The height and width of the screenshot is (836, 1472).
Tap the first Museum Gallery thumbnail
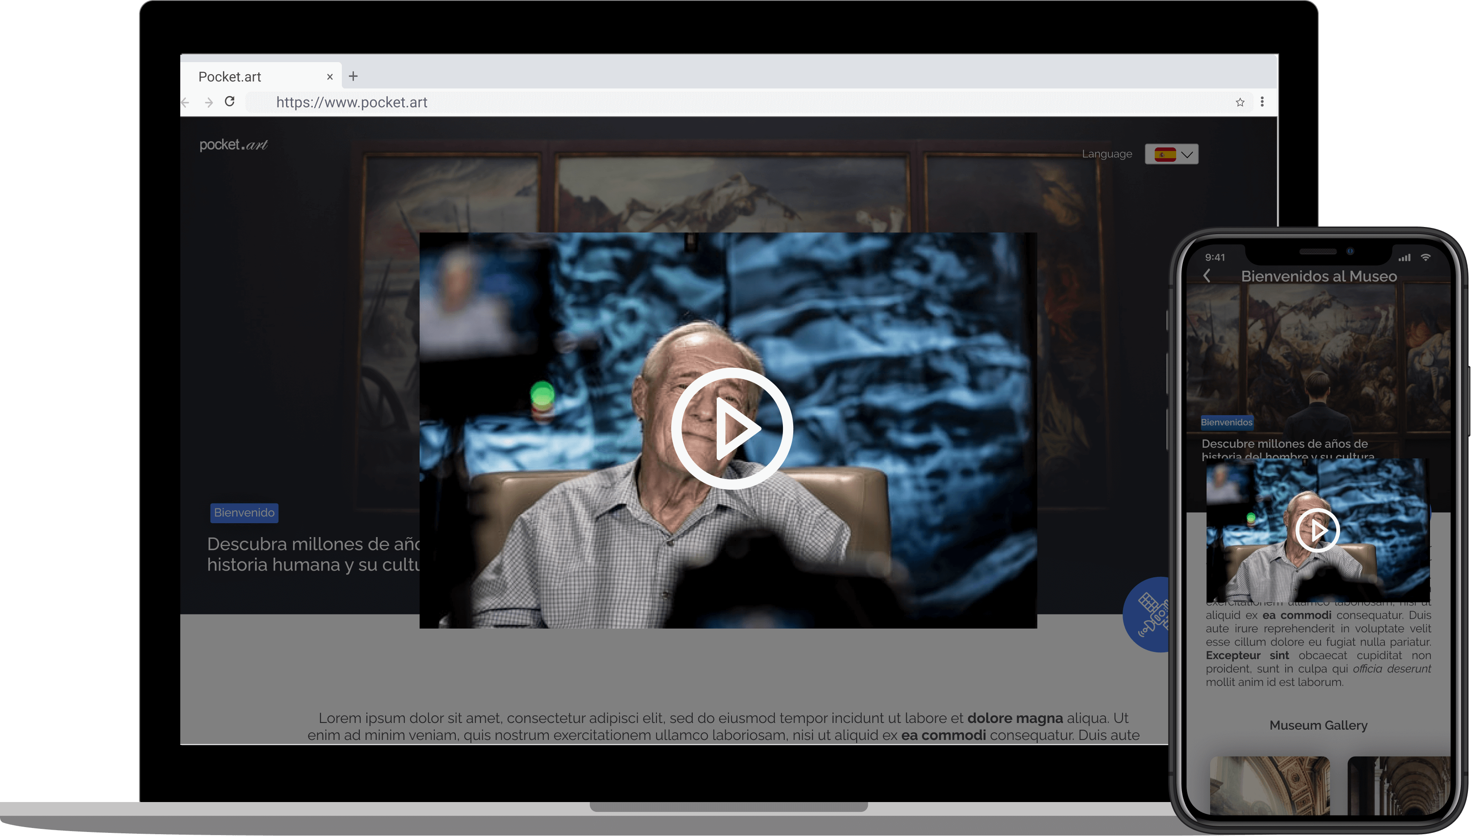pos(1269,785)
